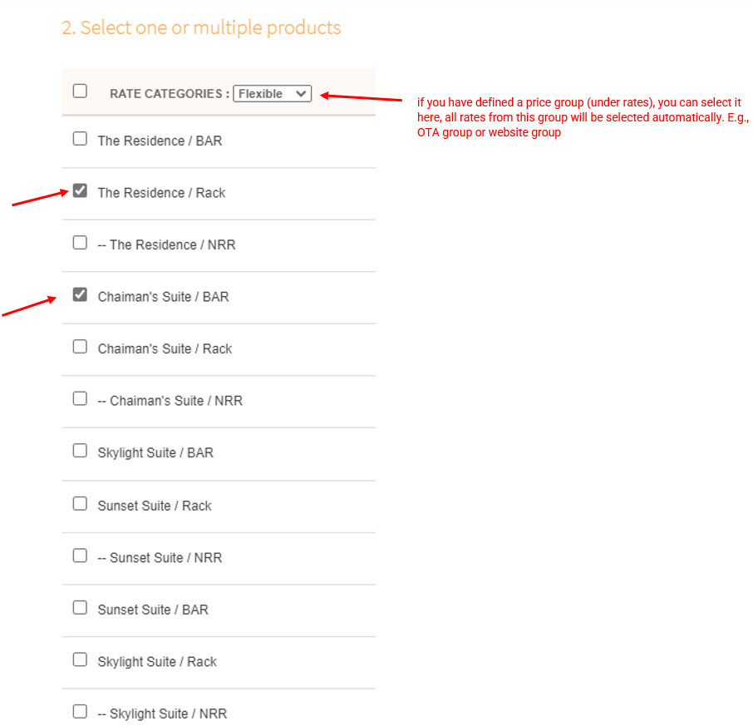Enable Sunset Suite / Rack checkbox
Screen dimensions: 753x726
[80, 504]
